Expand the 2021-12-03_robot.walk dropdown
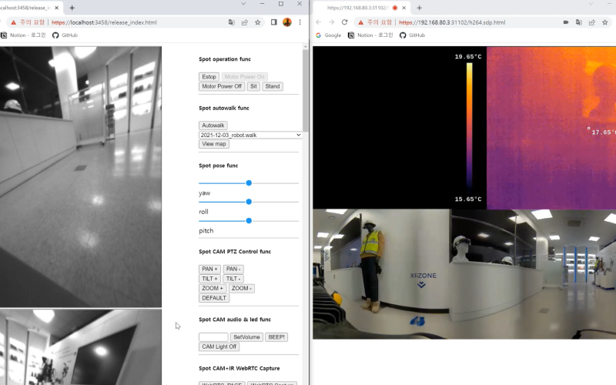The image size is (616, 385). point(250,135)
